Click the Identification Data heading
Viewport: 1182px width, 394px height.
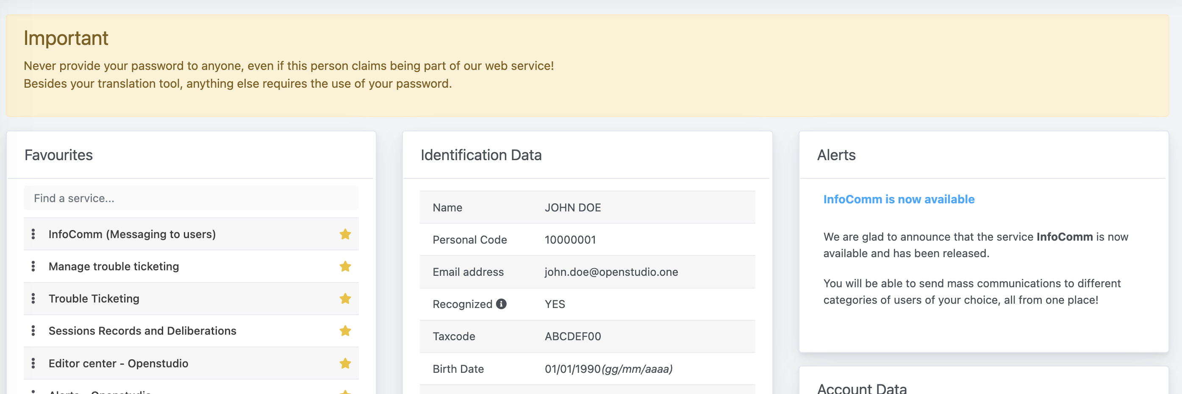tap(481, 155)
